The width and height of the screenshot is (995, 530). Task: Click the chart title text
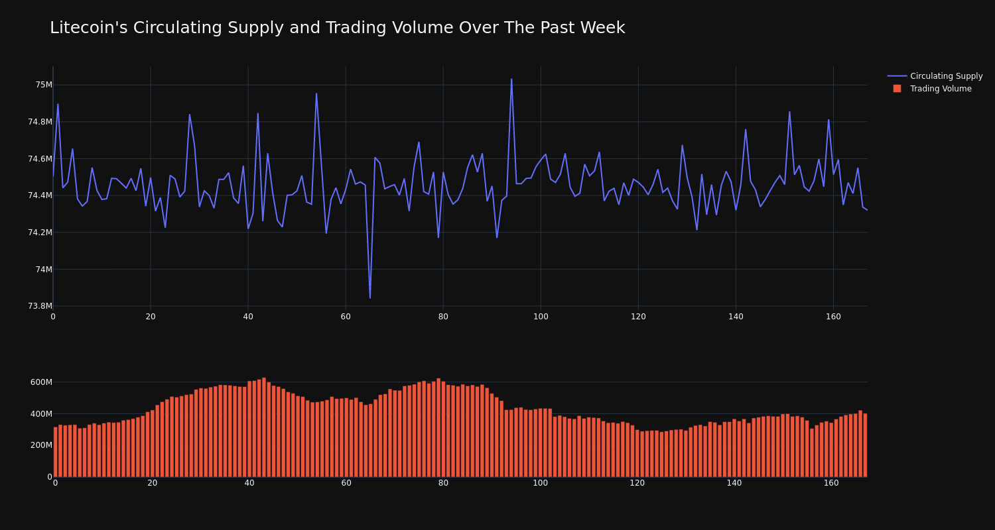(x=337, y=28)
